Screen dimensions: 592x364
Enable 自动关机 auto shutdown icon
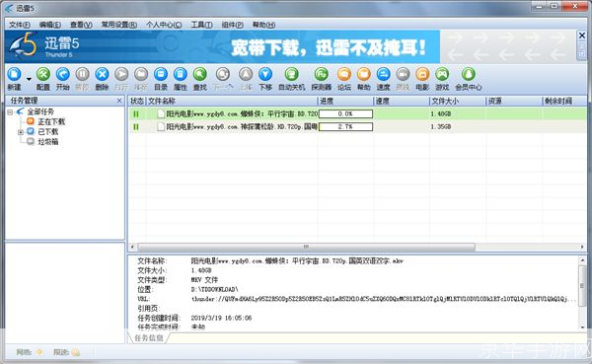click(x=291, y=74)
